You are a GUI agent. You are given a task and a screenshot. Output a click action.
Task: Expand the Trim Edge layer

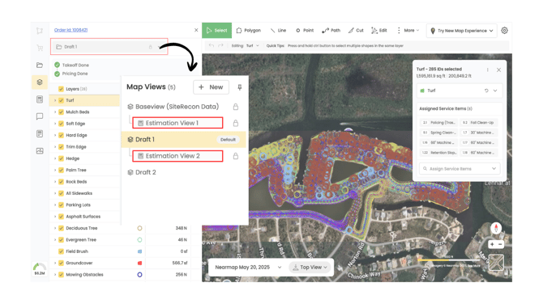[55, 147]
